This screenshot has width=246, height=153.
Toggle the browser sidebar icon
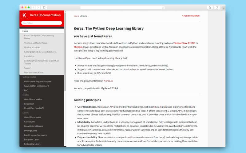click(44, 7)
